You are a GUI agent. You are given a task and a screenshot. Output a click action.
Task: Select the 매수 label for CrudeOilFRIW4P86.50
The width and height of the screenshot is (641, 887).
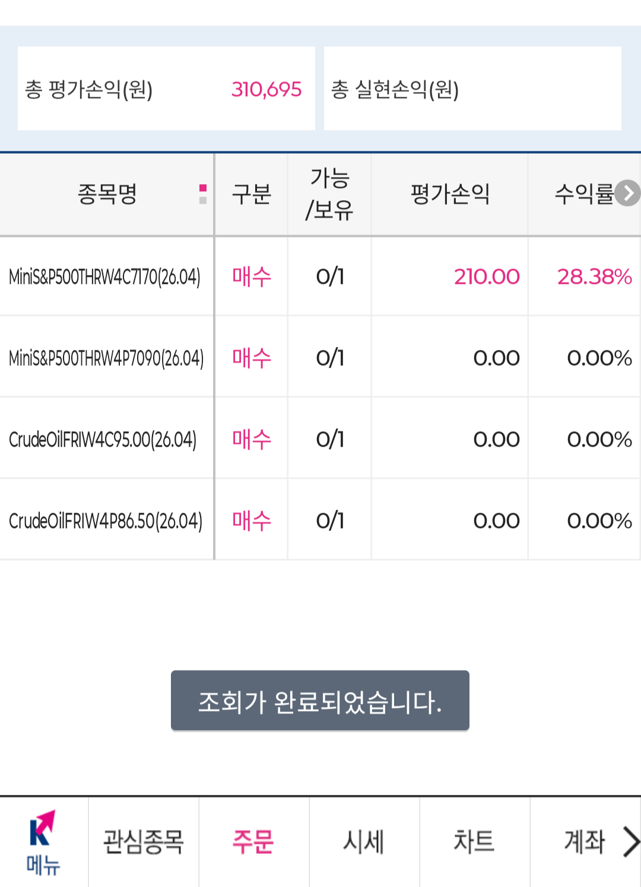(251, 520)
